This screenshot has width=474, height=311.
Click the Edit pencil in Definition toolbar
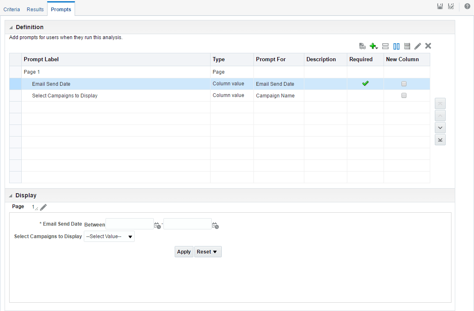(x=418, y=46)
